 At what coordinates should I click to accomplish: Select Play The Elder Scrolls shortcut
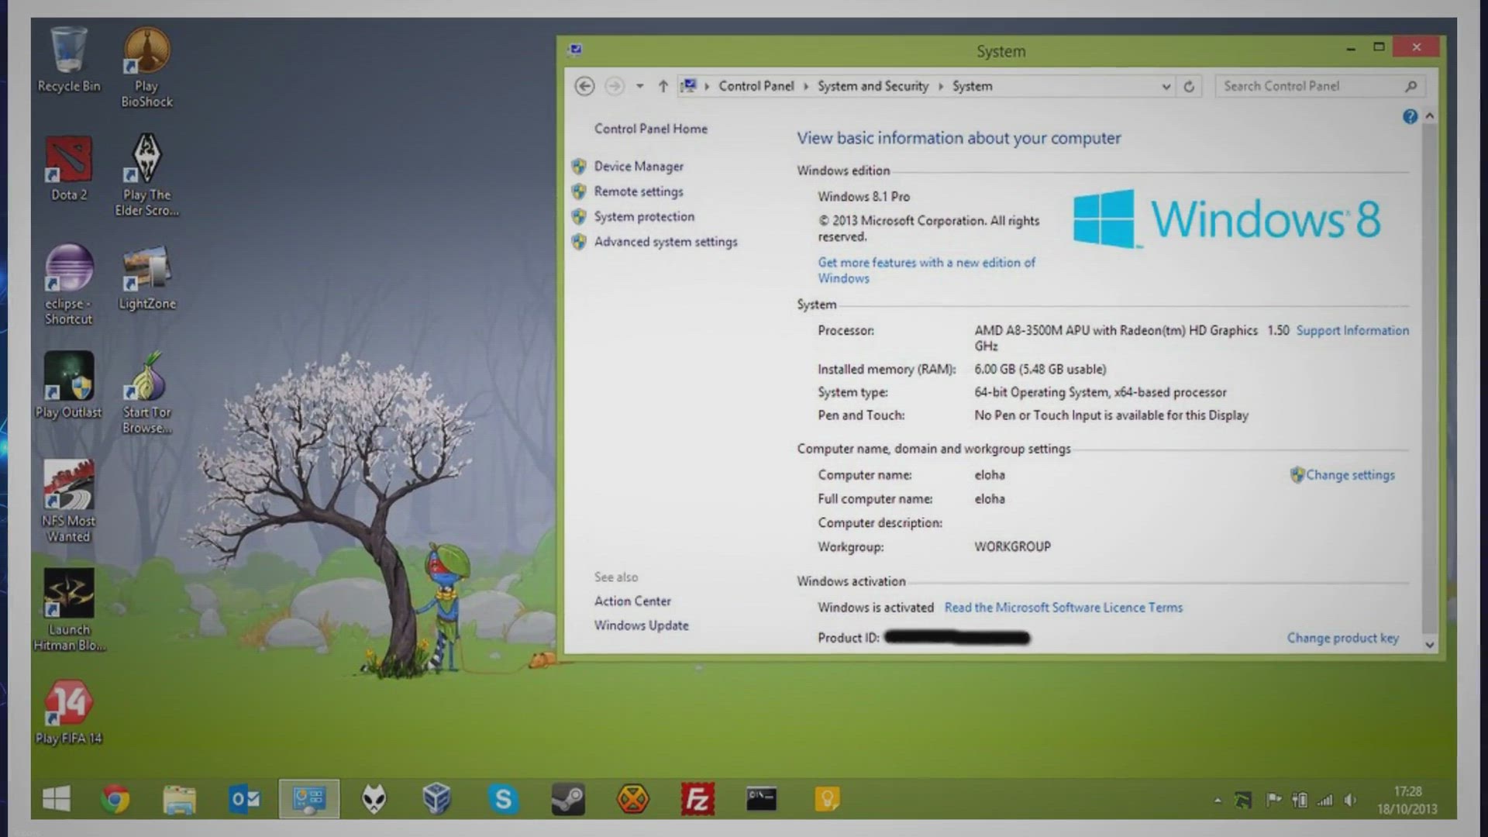pos(146,176)
